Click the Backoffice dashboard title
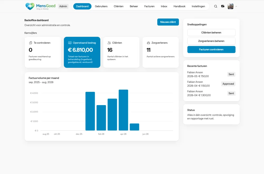The height and width of the screenshot is (174, 264). (36, 20)
